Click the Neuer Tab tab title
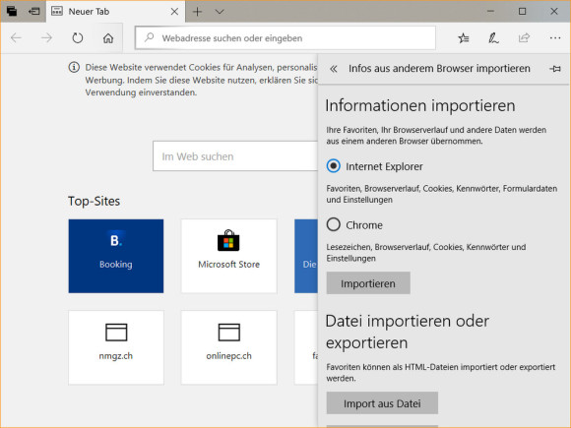 [89, 12]
